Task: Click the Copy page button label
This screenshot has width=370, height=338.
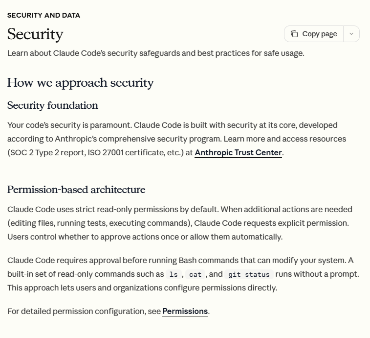Action: pos(320,34)
